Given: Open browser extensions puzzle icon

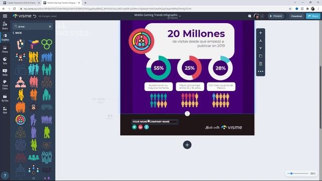Looking at the screenshot, I should click(x=307, y=9).
